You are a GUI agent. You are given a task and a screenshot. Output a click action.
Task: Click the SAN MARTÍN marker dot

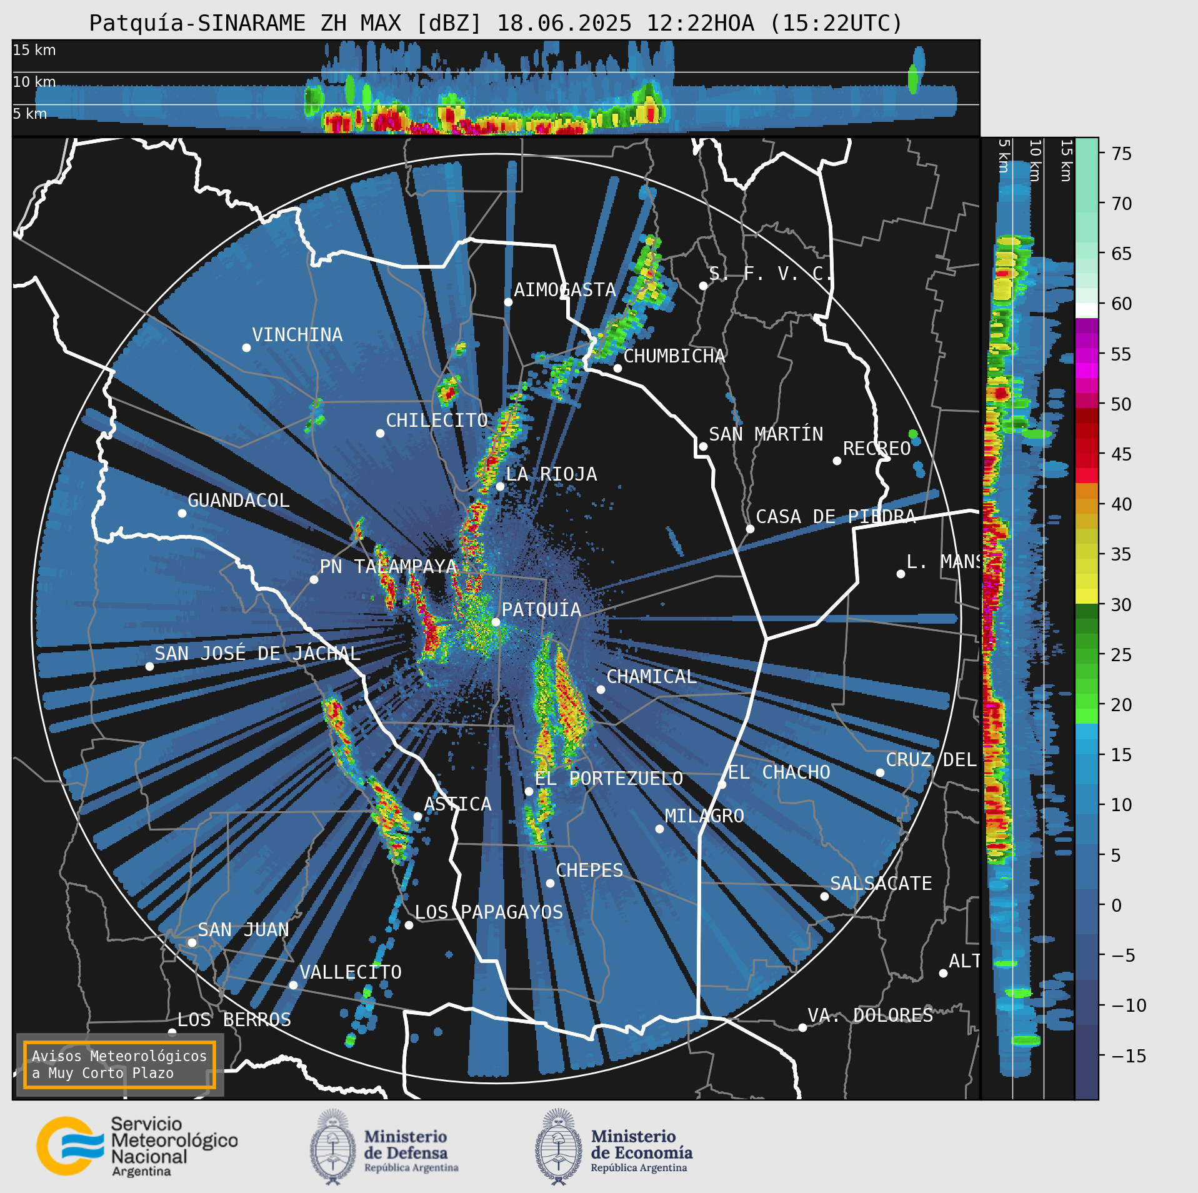pyautogui.click(x=703, y=446)
